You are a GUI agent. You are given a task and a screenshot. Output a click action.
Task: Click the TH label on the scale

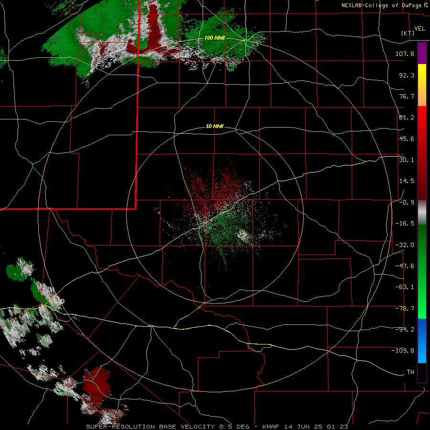coord(410,372)
